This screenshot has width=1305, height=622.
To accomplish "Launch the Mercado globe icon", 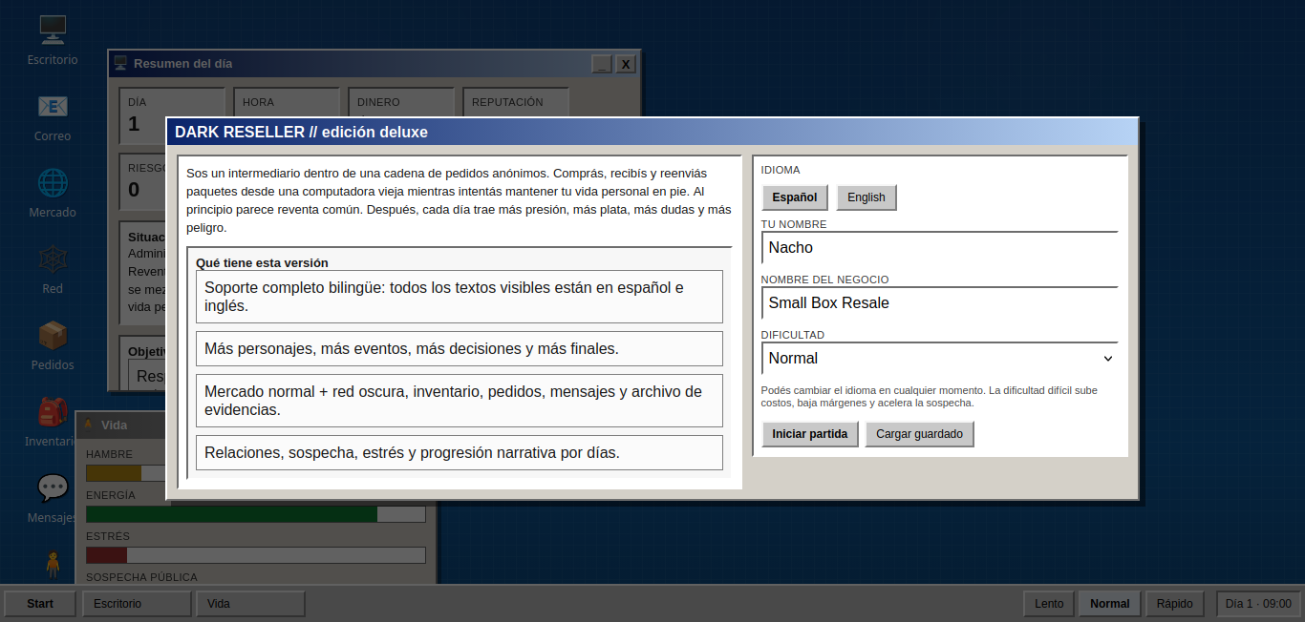I will click(x=53, y=193).
